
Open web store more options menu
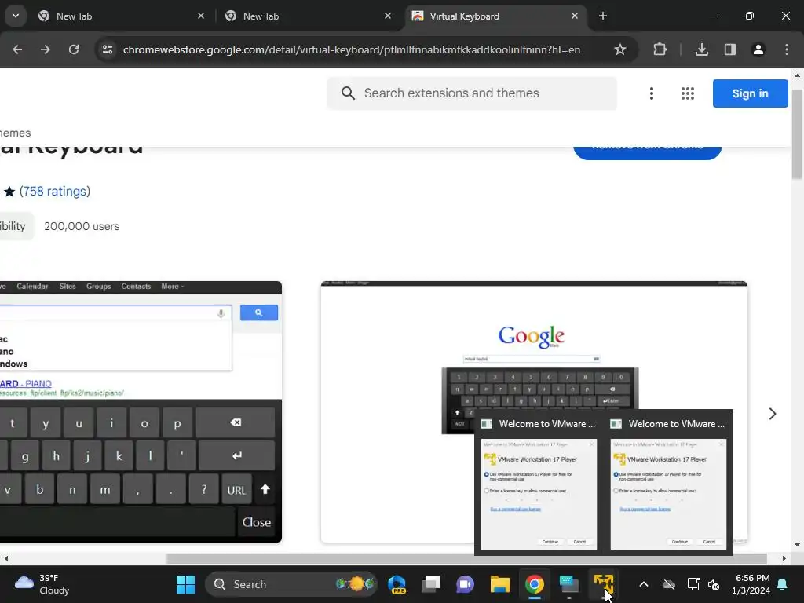point(651,93)
